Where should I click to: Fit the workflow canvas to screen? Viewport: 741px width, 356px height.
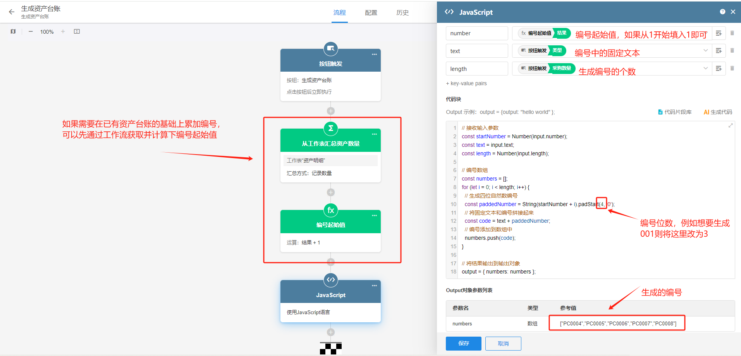[x=77, y=31]
